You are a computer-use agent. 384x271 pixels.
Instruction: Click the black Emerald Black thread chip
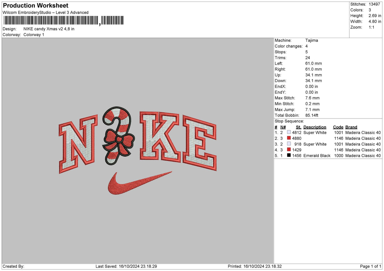tap(288, 156)
